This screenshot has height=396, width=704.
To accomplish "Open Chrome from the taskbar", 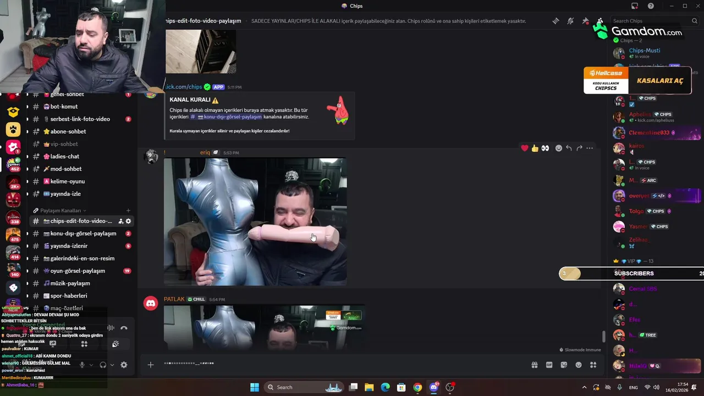I will point(417,387).
